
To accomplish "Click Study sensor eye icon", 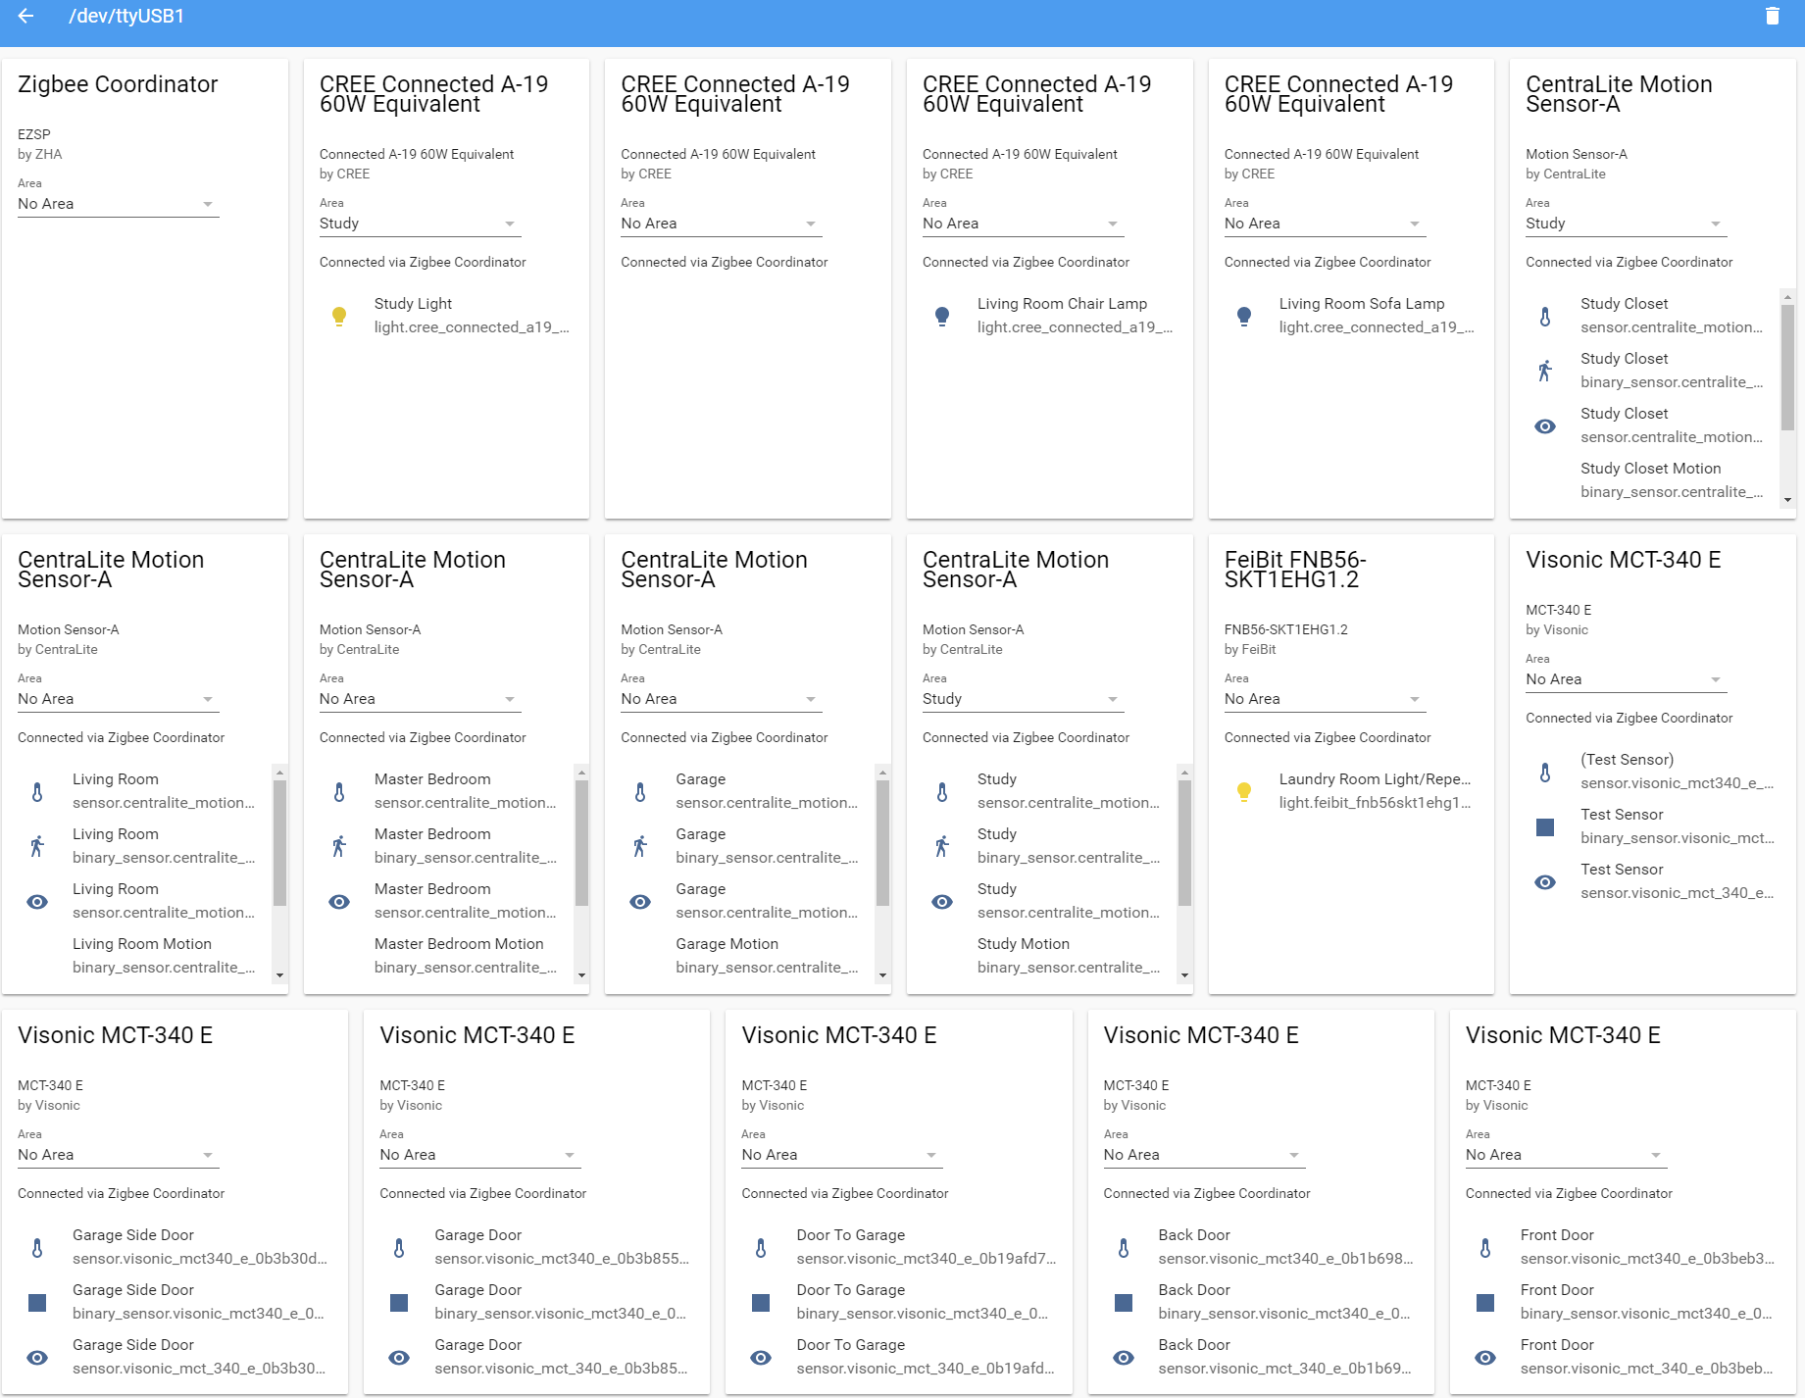I will click(942, 901).
